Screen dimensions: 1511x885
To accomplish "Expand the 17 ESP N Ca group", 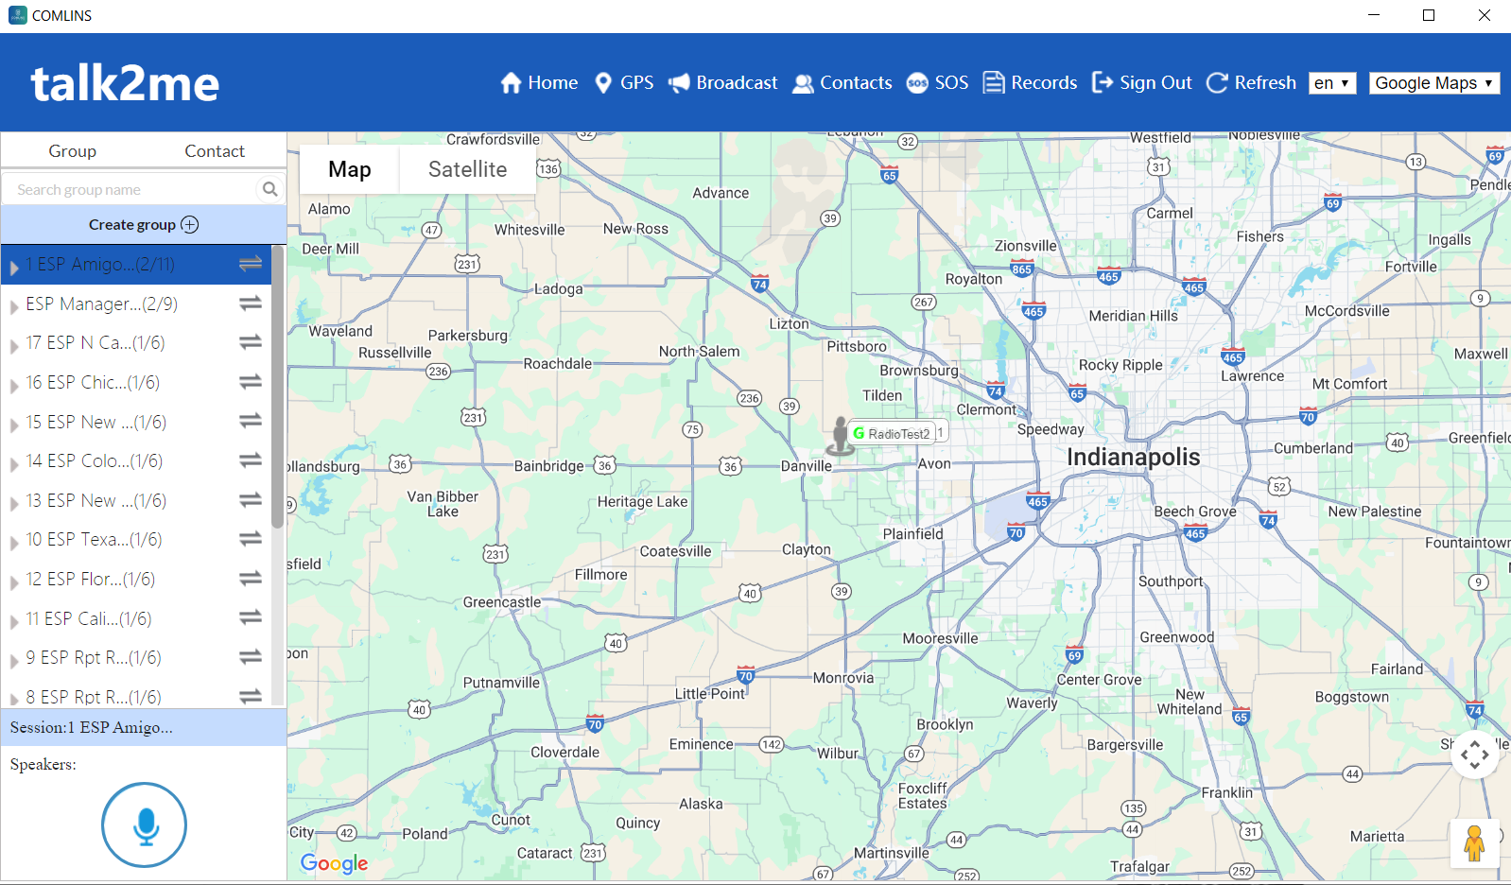I will click(14, 345).
